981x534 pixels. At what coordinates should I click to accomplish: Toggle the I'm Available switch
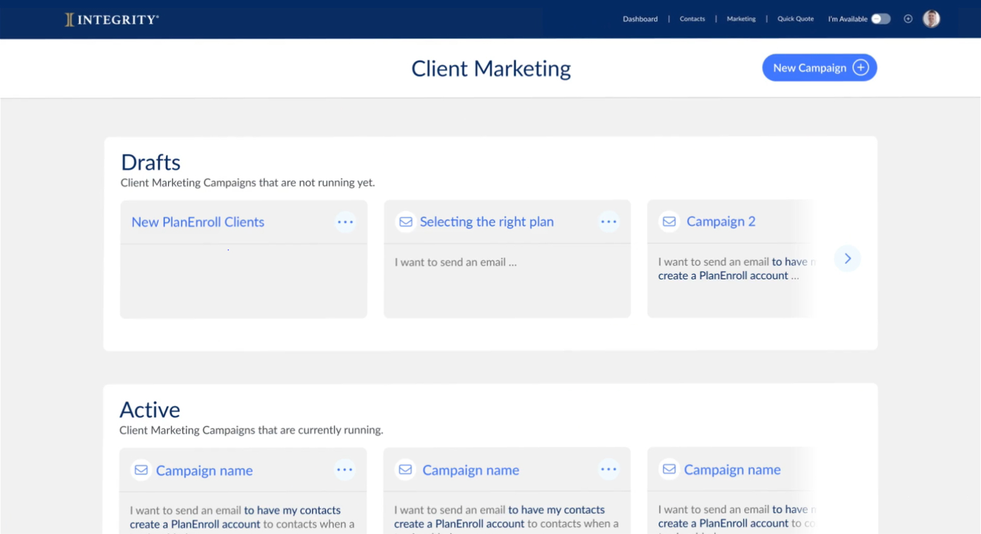(x=880, y=19)
